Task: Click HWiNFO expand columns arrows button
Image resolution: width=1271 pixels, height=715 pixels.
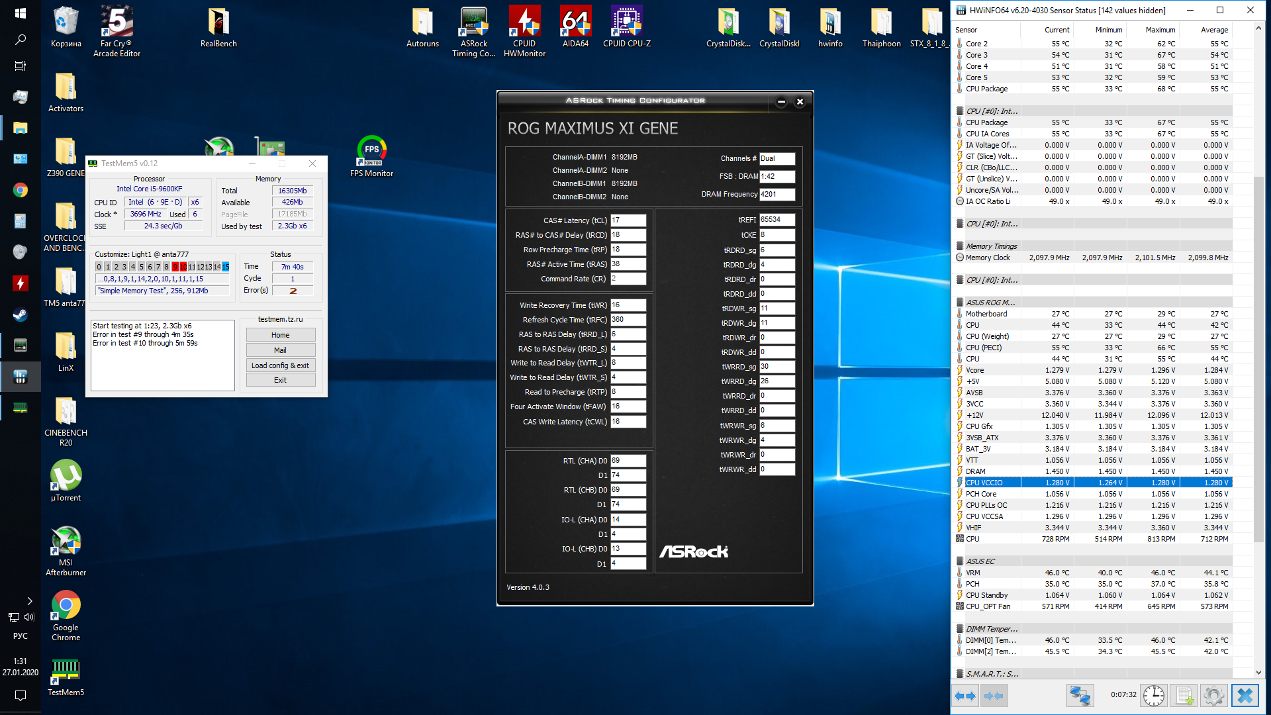Action: [x=965, y=696]
